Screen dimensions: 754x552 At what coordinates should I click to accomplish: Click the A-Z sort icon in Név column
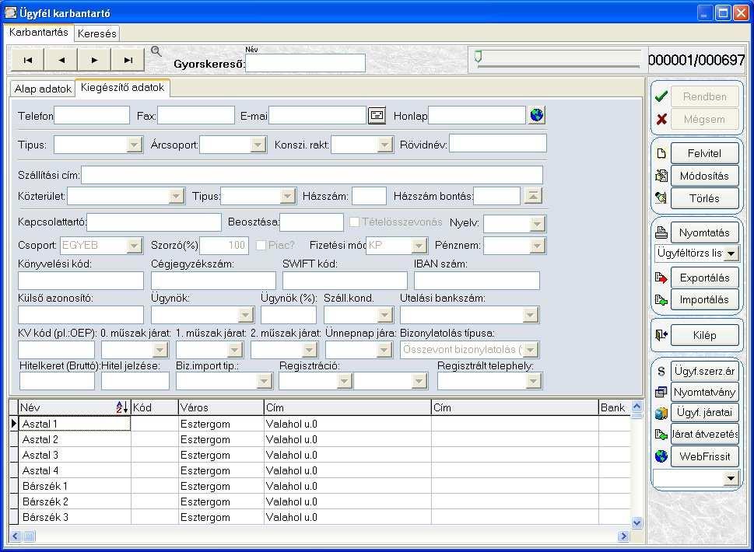point(122,407)
